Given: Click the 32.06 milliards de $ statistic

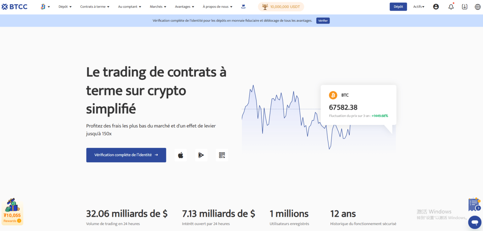Looking at the screenshot, I should (x=127, y=214).
